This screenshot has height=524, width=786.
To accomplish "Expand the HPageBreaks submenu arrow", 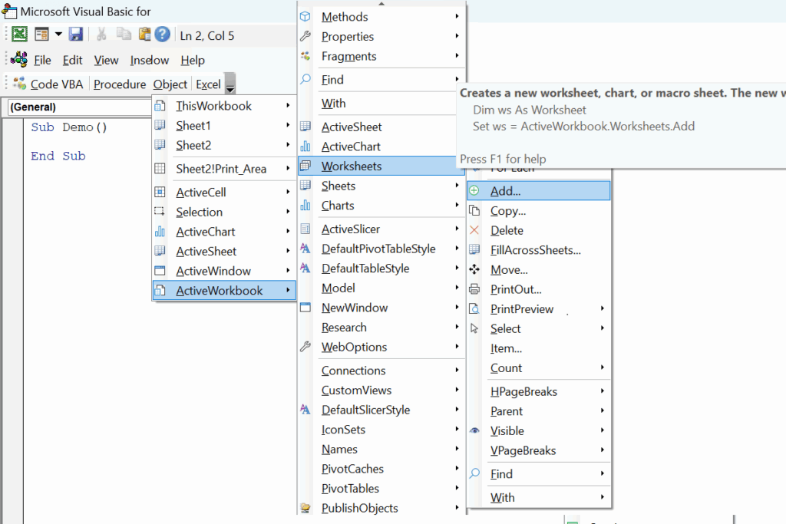I will click(x=603, y=391).
